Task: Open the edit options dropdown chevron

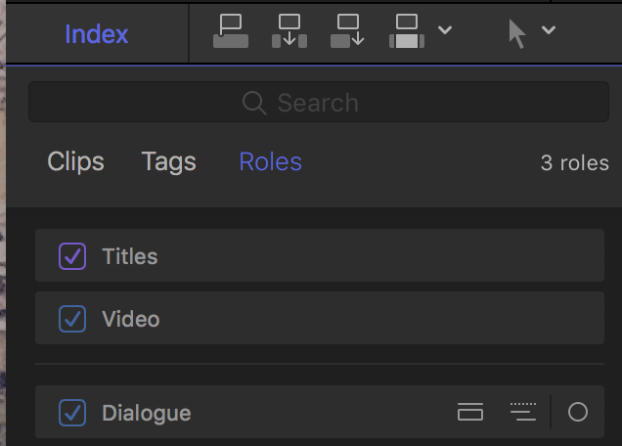Action: pos(445,29)
